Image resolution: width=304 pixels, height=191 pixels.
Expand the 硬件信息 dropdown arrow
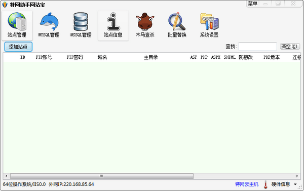[295, 184]
